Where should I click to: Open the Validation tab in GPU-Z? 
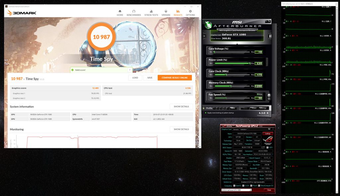[243, 129]
